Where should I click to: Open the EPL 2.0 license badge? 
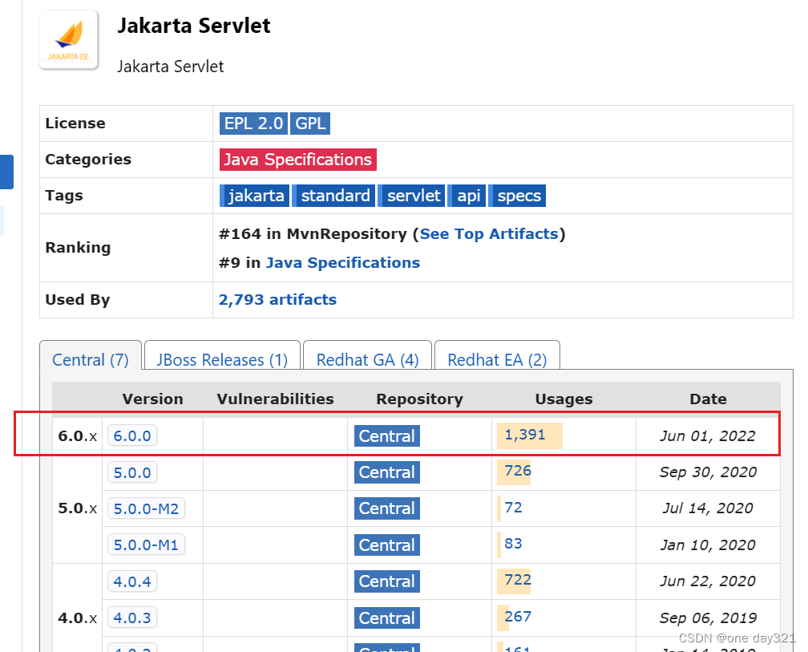253,124
